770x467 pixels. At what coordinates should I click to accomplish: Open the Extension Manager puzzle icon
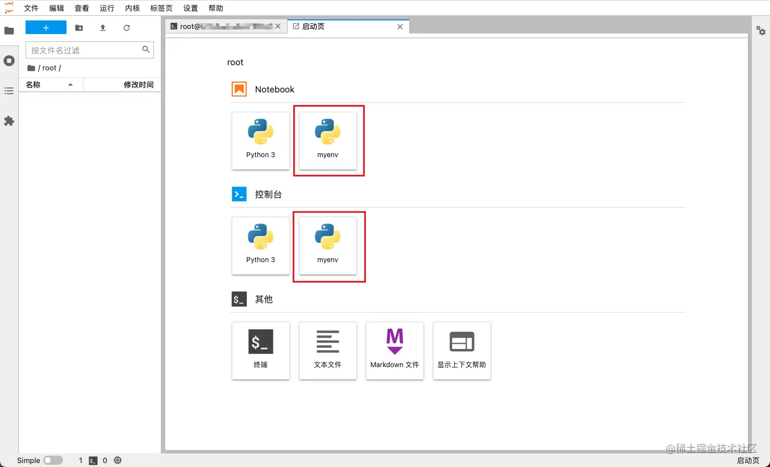pos(9,121)
